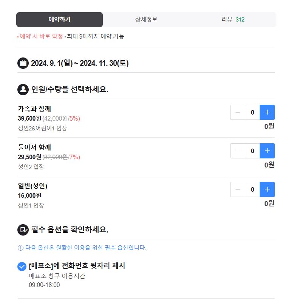Select the 예약하기 tab
The height and width of the screenshot is (307, 291).
59,20
